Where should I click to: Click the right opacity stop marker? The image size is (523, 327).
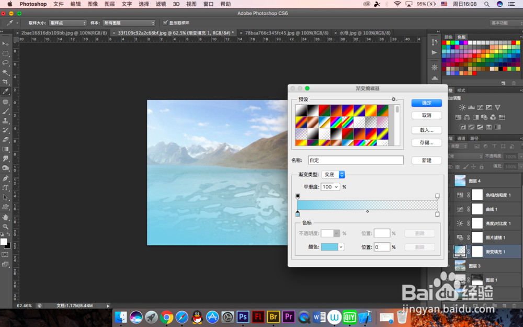pyautogui.click(x=437, y=196)
